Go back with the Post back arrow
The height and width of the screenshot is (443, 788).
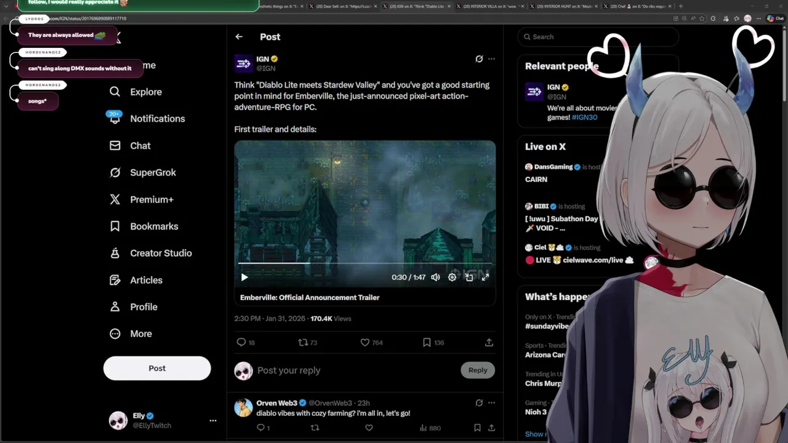[x=239, y=37]
